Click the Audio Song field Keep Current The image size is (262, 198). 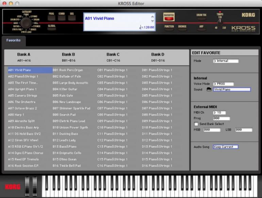226,147
